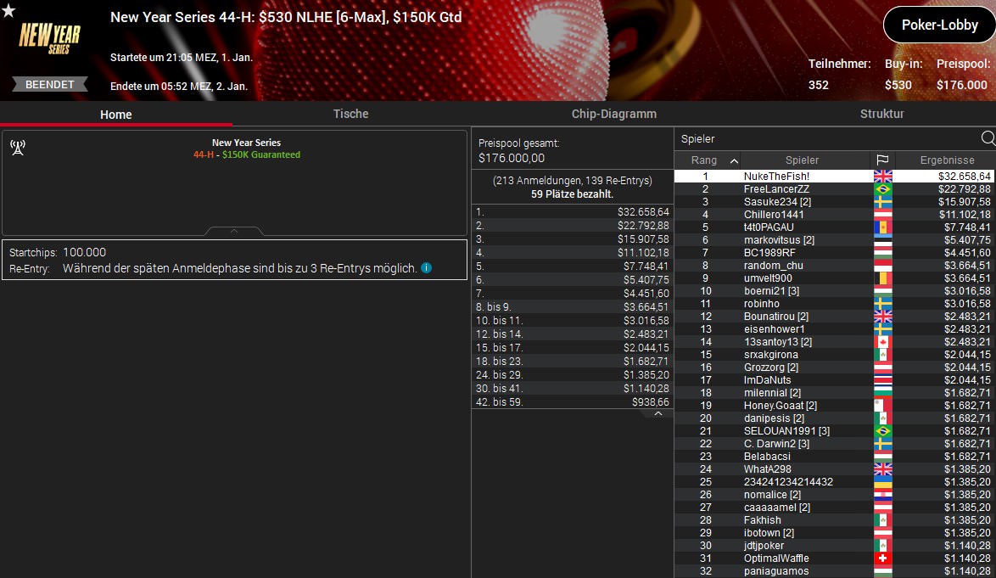Select player FreeLancerZZ row

[834, 189]
